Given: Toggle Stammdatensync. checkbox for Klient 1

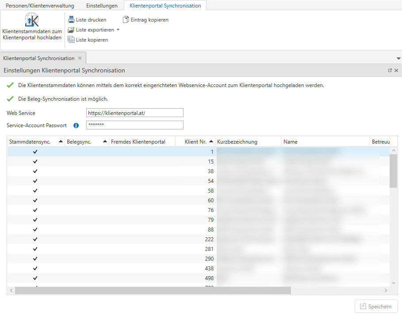Looking at the screenshot, I should pos(35,152).
